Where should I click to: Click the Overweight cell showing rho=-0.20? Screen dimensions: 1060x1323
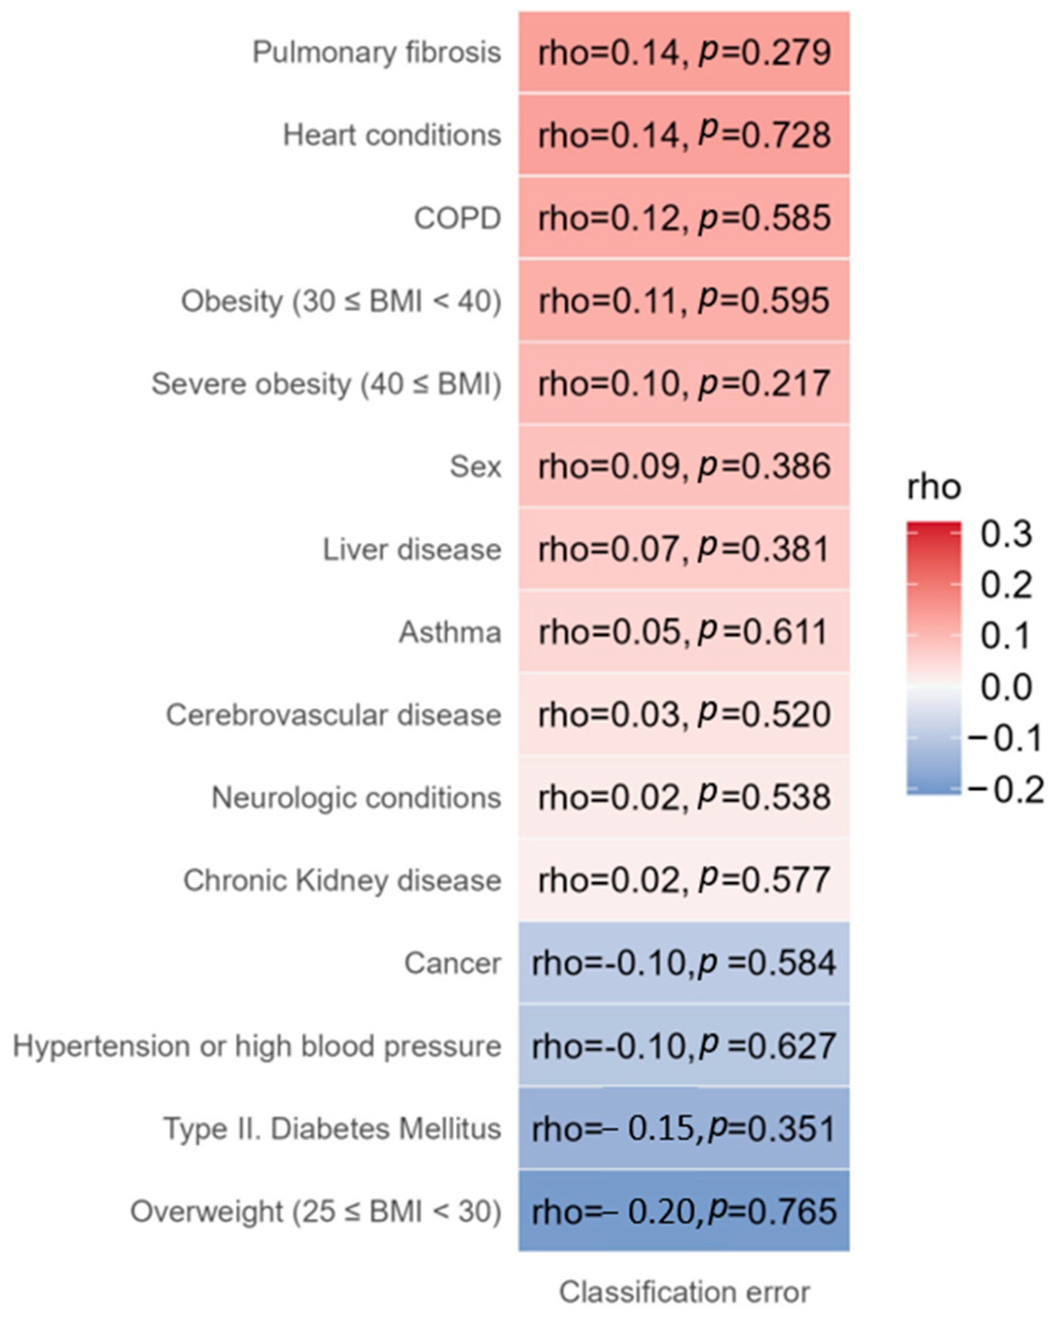683,1211
